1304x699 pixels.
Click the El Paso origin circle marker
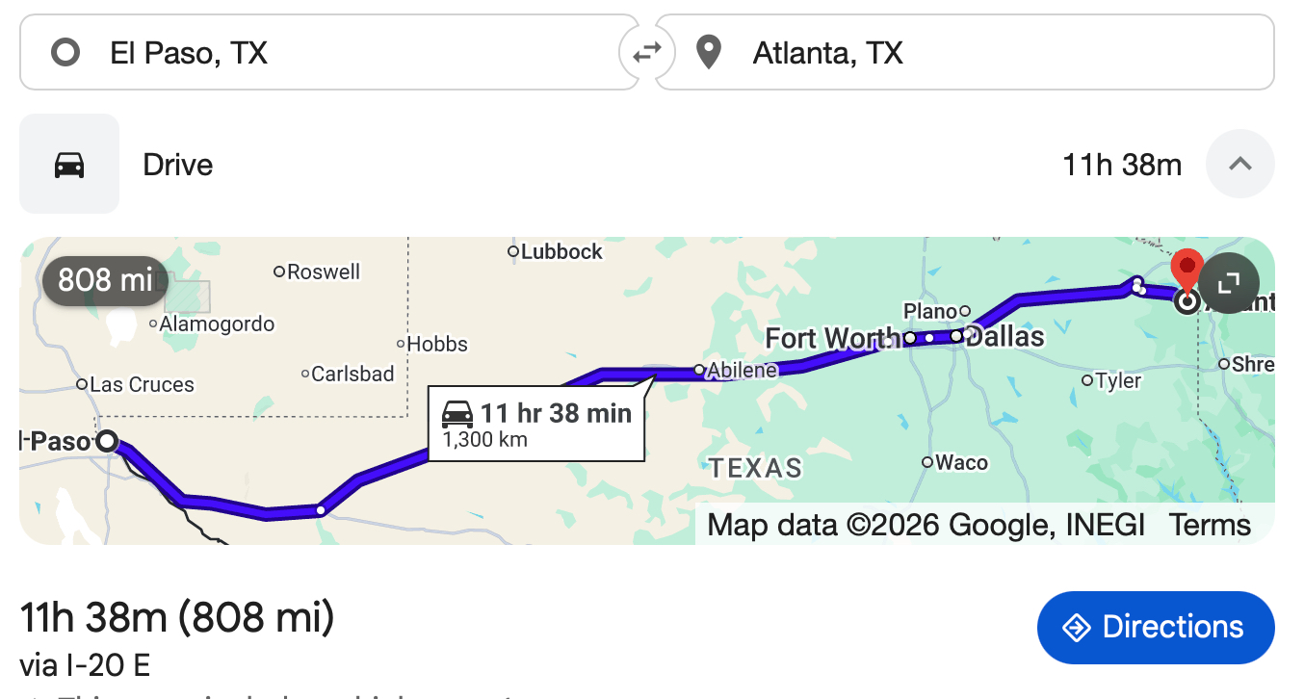108,441
